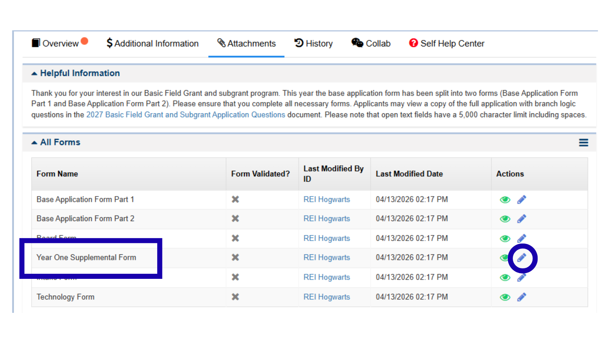Click pencil icon for Base Application Form Part 2
610x343 pixels.
pyautogui.click(x=521, y=219)
